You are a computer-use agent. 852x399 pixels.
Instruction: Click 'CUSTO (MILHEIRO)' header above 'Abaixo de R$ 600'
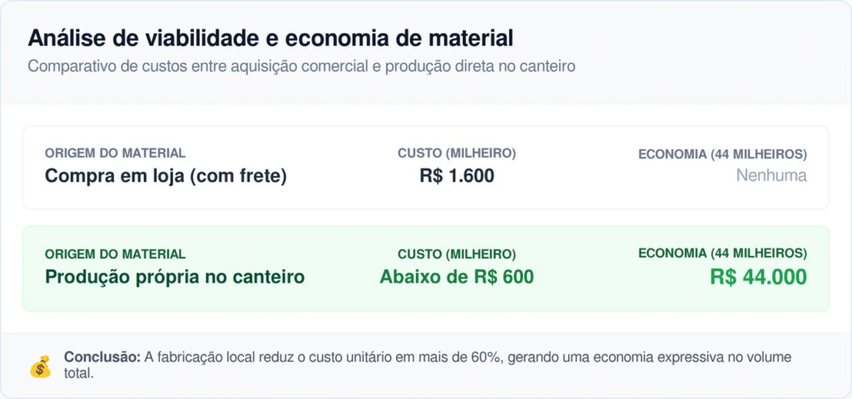[457, 254]
